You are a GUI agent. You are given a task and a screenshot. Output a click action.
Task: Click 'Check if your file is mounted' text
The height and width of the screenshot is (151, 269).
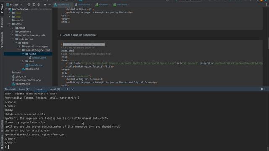[79, 35]
